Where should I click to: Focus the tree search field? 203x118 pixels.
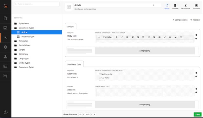(37, 4)
